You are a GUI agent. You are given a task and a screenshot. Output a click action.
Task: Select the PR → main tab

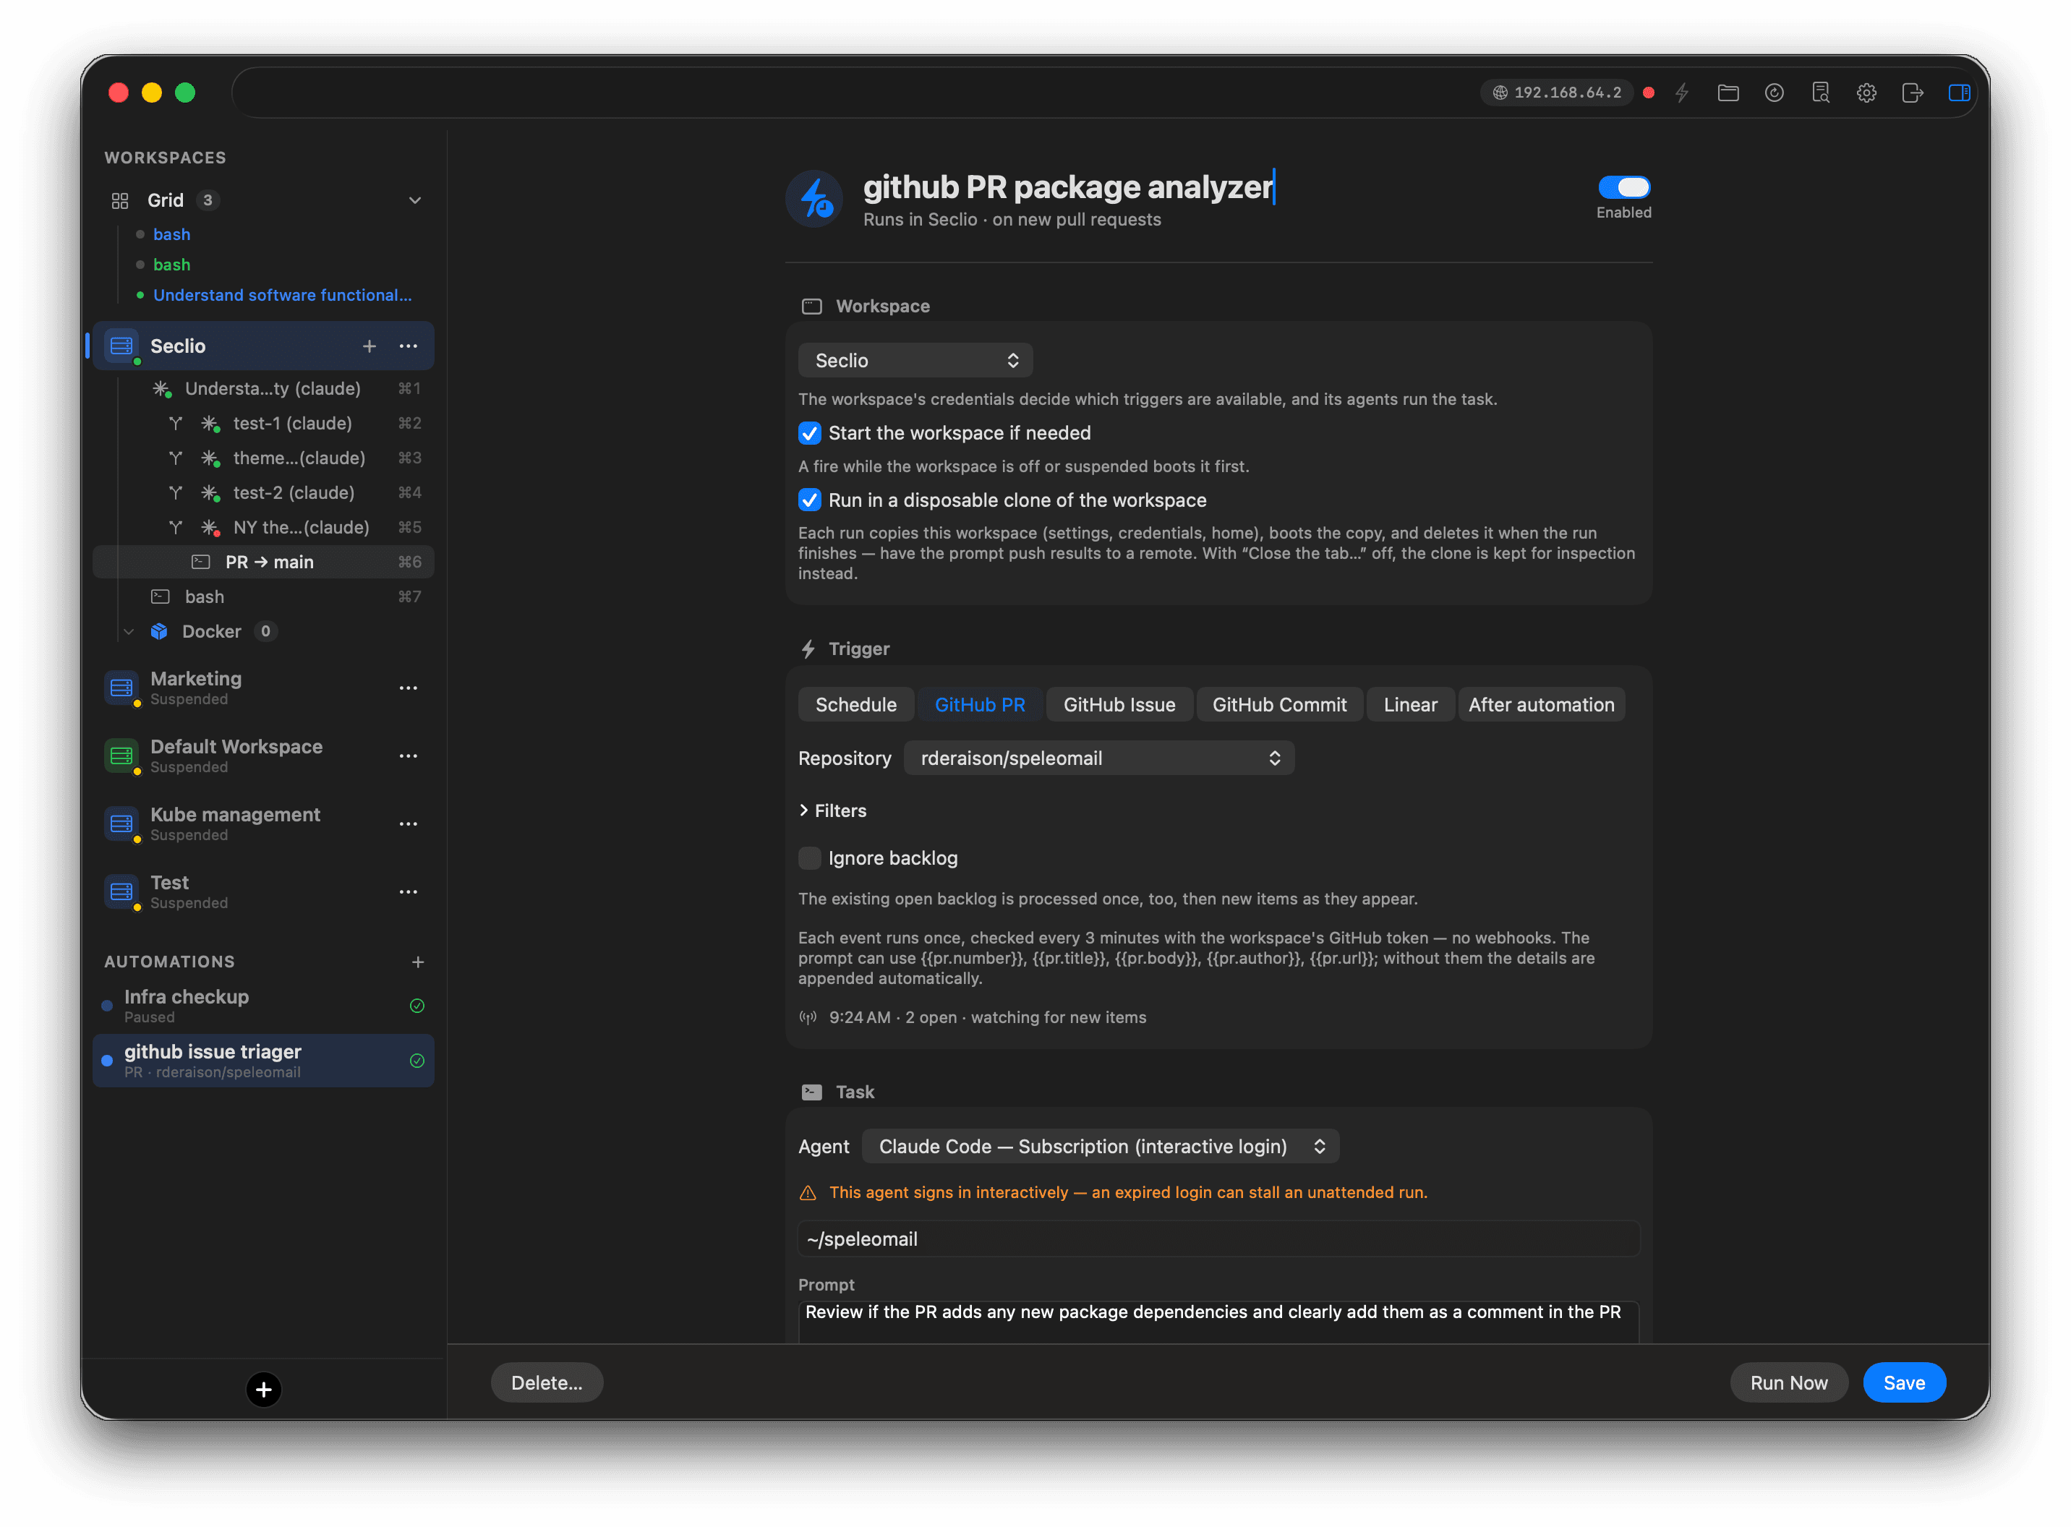pos(263,562)
